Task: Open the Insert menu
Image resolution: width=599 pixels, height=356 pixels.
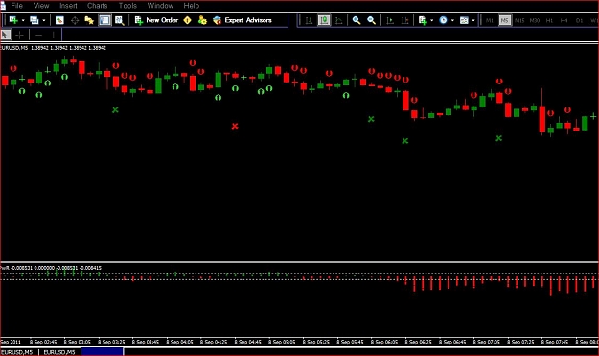Action: [68, 6]
